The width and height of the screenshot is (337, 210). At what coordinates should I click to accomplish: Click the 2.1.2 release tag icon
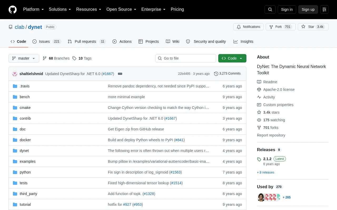point(259,159)
